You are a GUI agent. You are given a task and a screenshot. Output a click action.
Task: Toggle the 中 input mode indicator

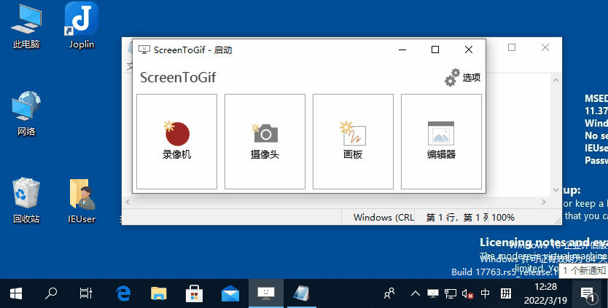point(485,293)
